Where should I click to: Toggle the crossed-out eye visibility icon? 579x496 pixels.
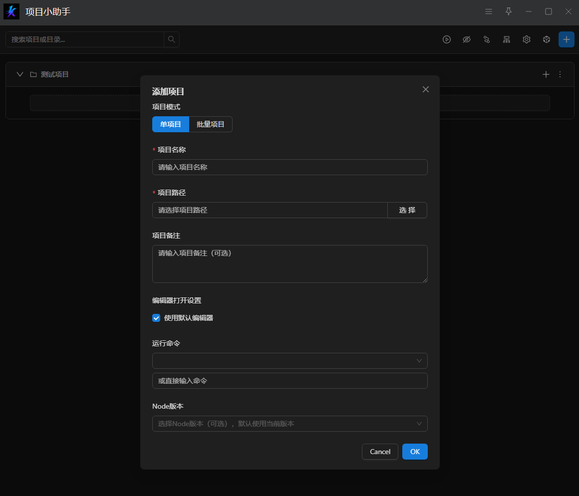tap(467, 39)
